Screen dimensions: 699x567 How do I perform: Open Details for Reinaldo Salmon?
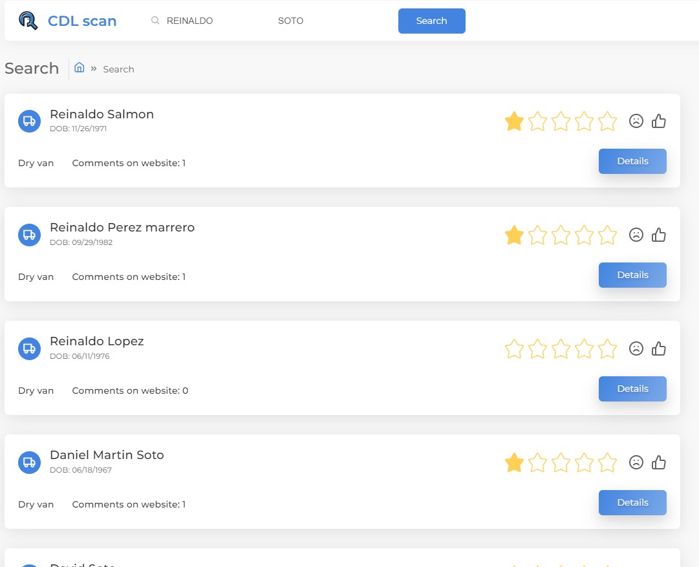point(632,162)
